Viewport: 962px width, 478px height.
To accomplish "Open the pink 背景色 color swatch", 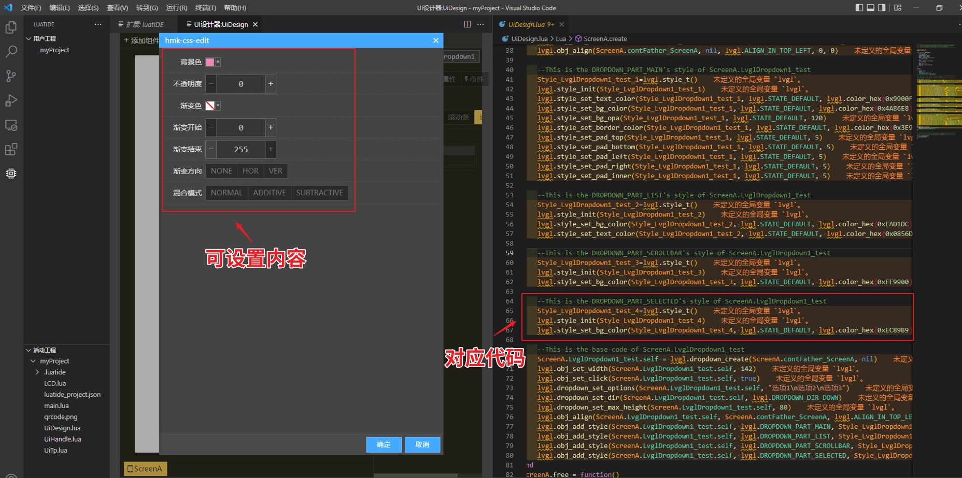I will point(210,62).
